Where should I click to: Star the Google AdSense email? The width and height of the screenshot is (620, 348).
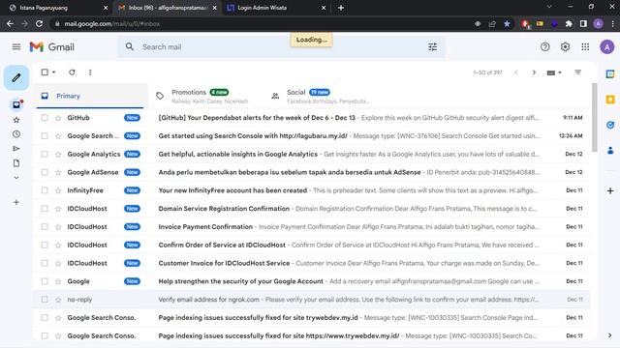pos(58,172)
